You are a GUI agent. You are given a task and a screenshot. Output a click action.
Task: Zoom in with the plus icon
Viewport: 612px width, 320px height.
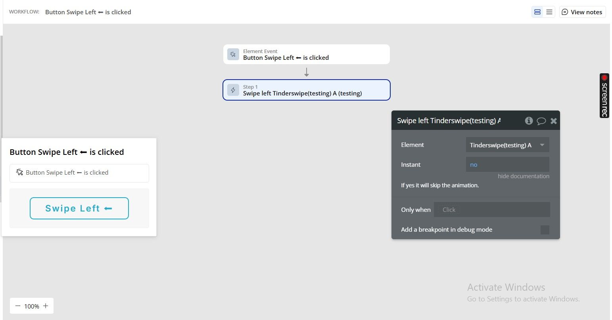point(46,306)
